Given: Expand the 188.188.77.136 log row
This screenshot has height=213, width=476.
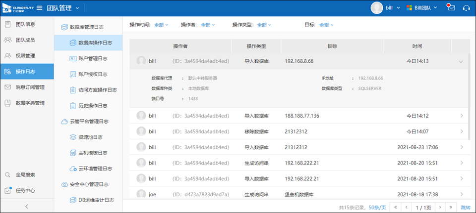Looking at the screenshot, I should (461, 116).
